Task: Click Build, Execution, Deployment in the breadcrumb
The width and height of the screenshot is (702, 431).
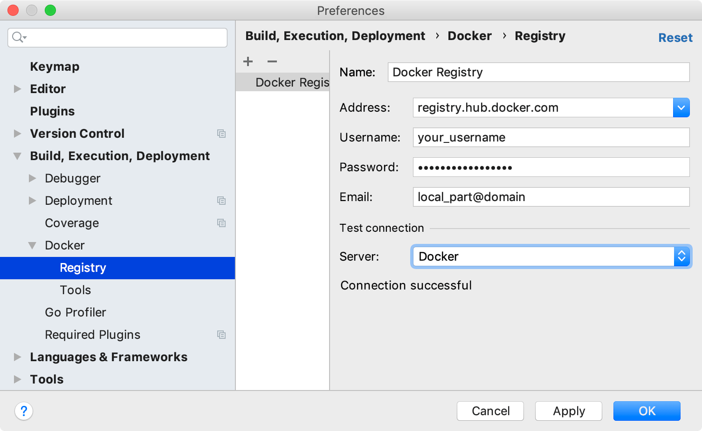Action: pos(335,35)
